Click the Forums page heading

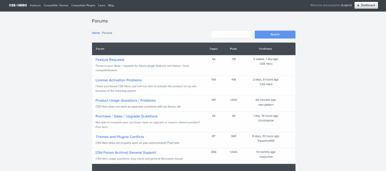tap(100, 21)
